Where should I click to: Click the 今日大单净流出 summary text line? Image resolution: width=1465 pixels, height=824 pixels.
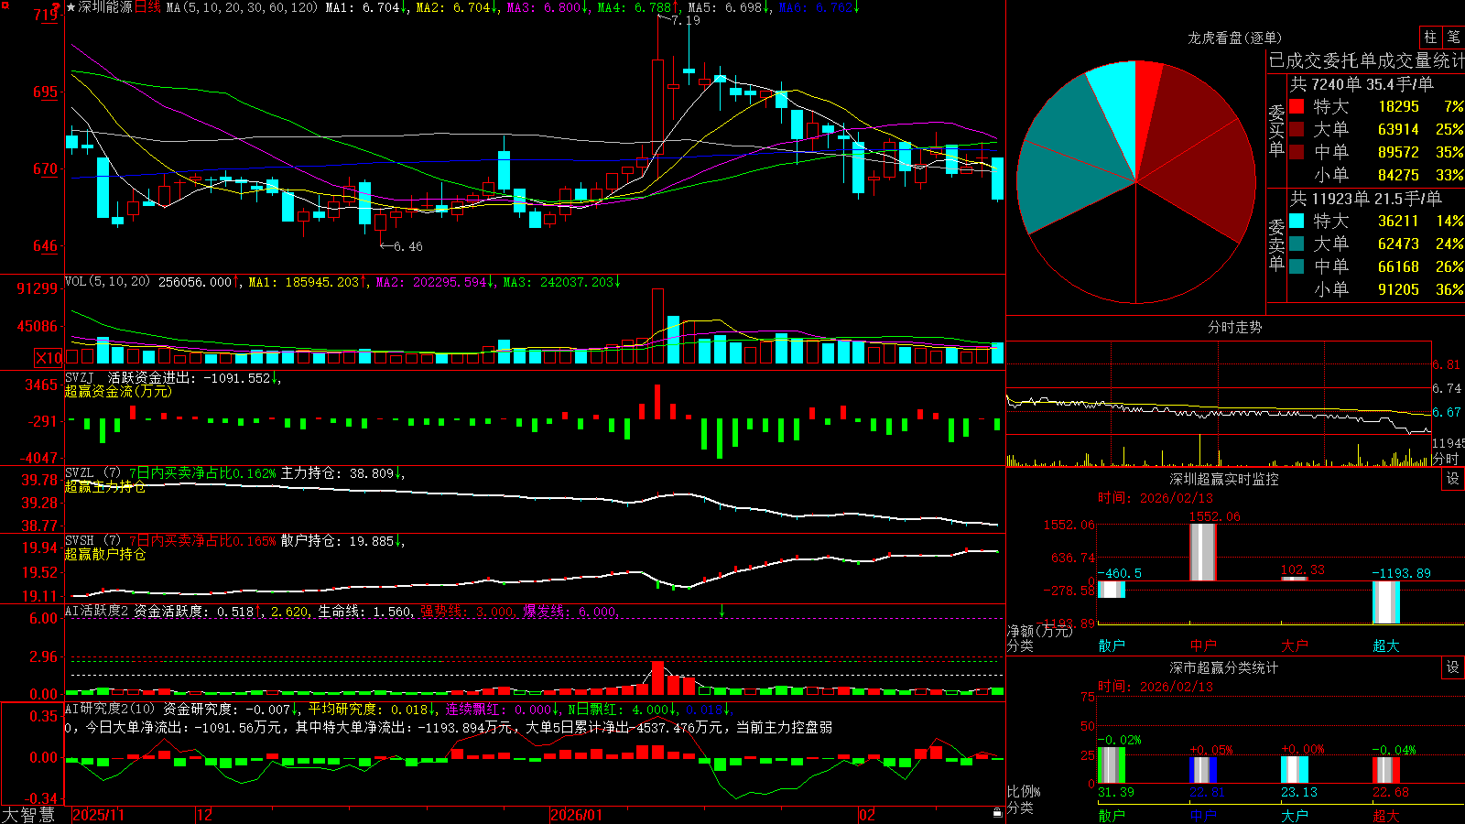[449, 727]
